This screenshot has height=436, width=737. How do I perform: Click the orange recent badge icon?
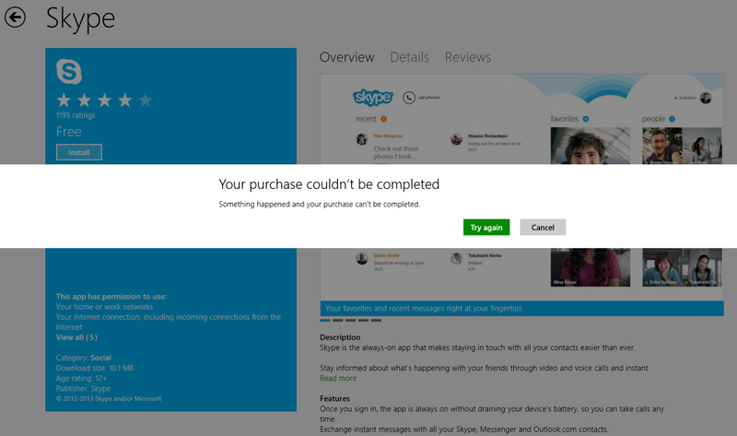[x=383, y=119]
